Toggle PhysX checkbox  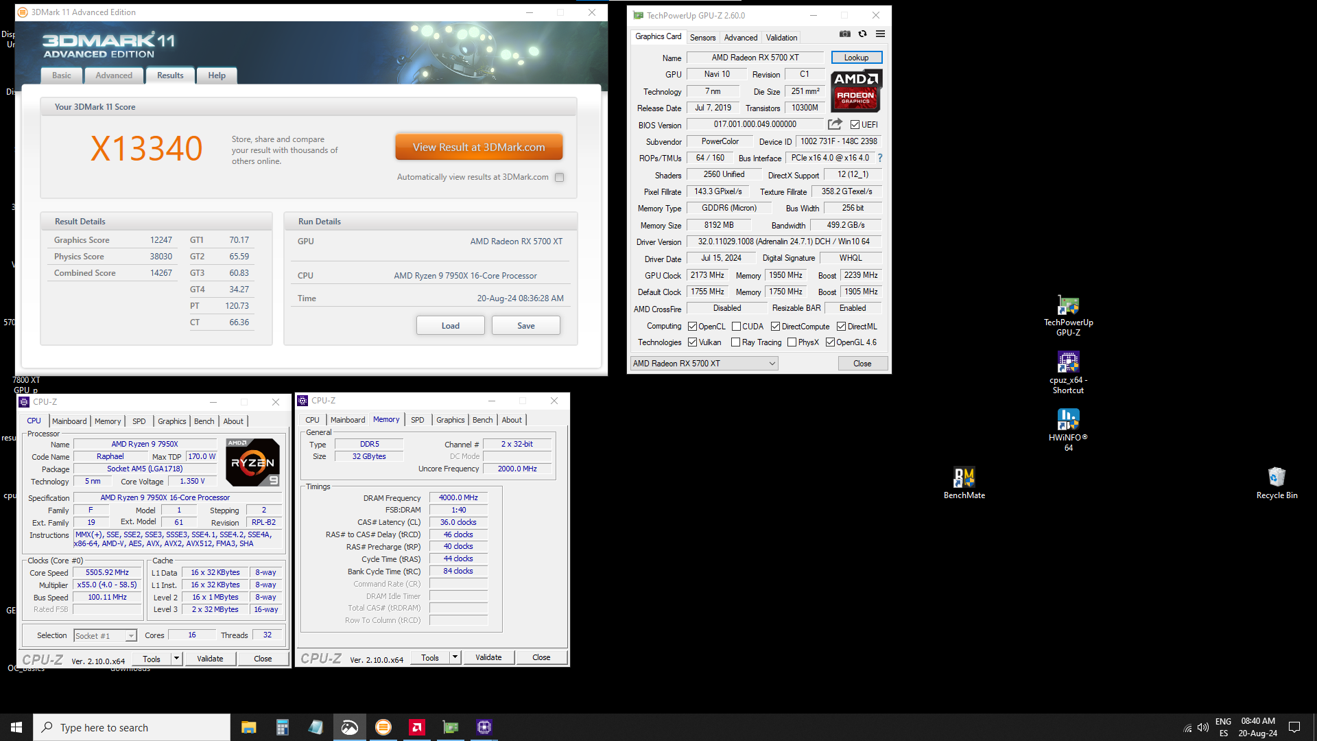click(x=792, y=342)
